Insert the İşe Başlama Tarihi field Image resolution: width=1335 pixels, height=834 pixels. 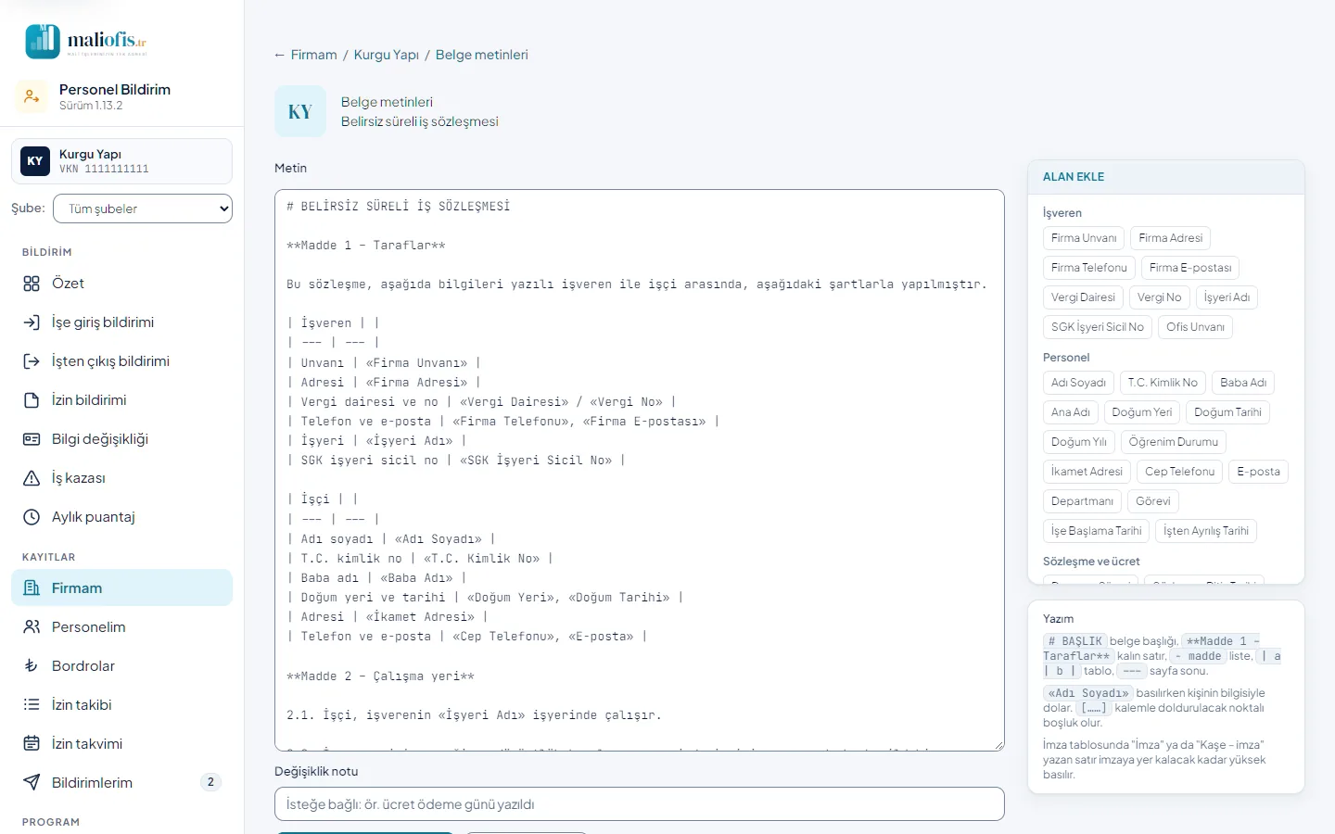pos(1097,531)
